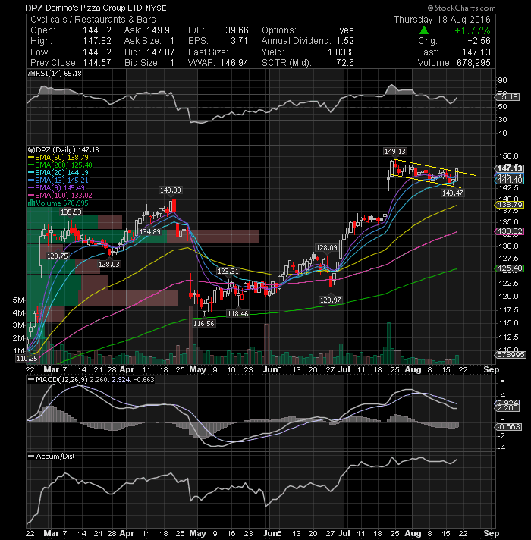Click the pink EMA(100) legend line marker
Screen dimensions: 531x540
(31, 195)
